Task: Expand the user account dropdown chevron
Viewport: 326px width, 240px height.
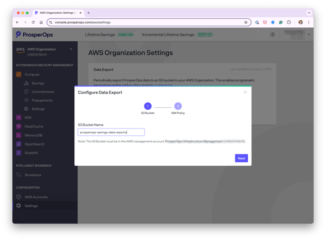Action: point(309,34)
